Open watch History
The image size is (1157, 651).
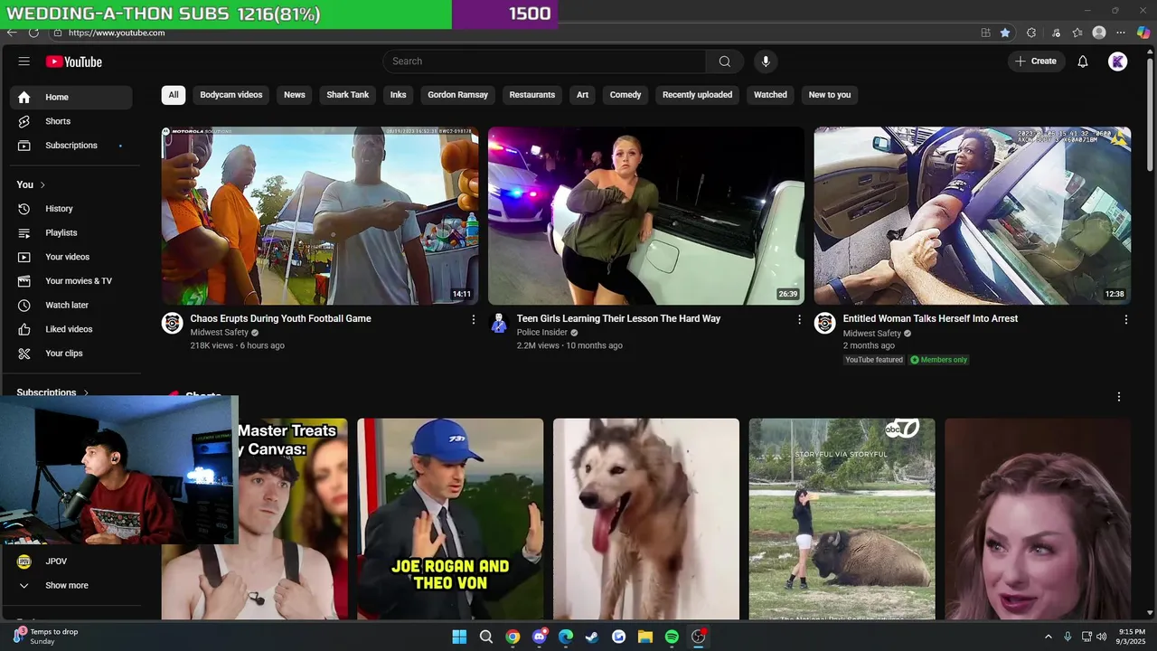[x=71, y=209]
